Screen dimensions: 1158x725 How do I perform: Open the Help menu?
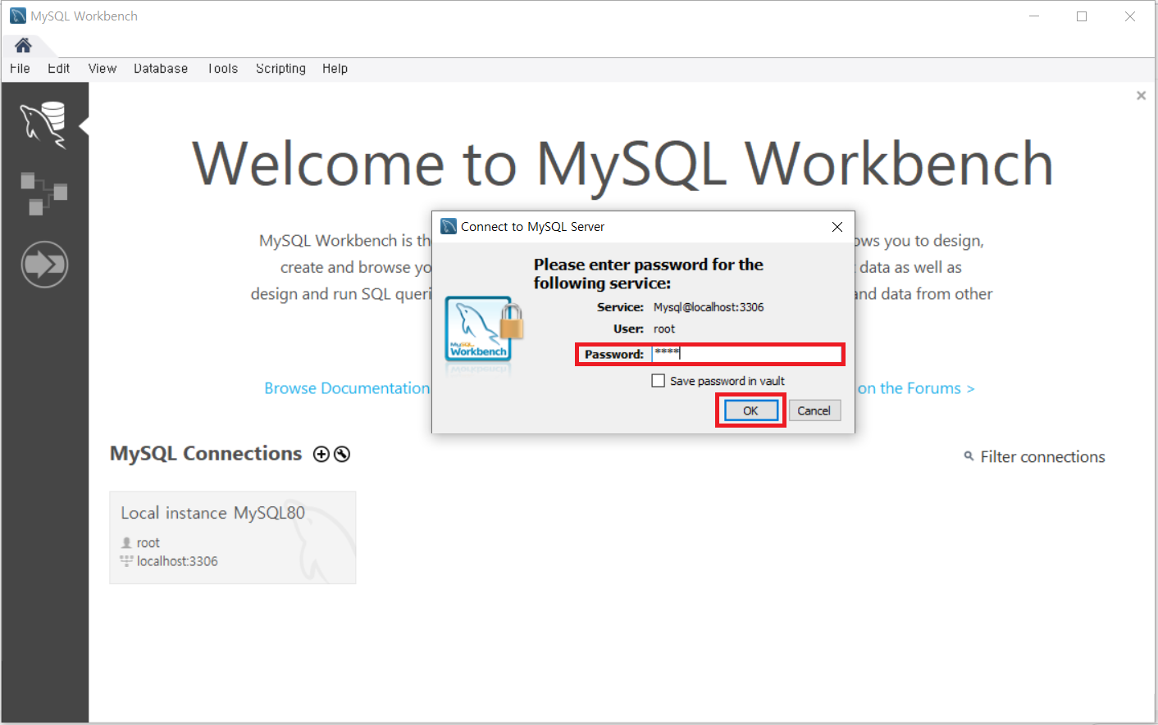[x=335, y=69]
